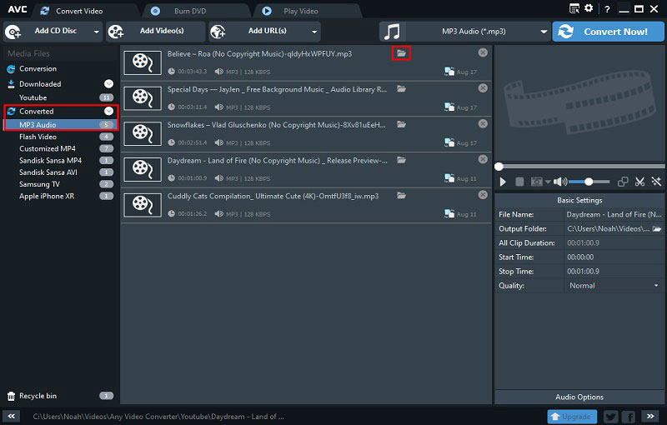
Task: Remove Cuddly Cats Compilation item
Action: [x=483, y=195]
